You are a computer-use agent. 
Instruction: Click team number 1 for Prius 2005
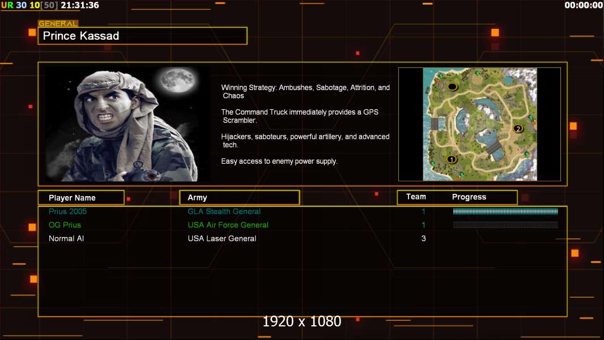point(423,211)
